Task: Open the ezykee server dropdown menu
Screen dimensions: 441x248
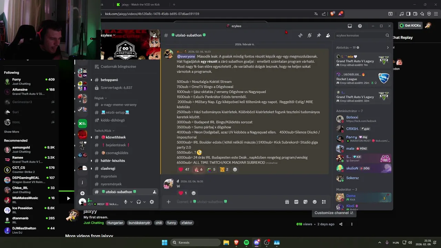Action: [x=107, y=35]
